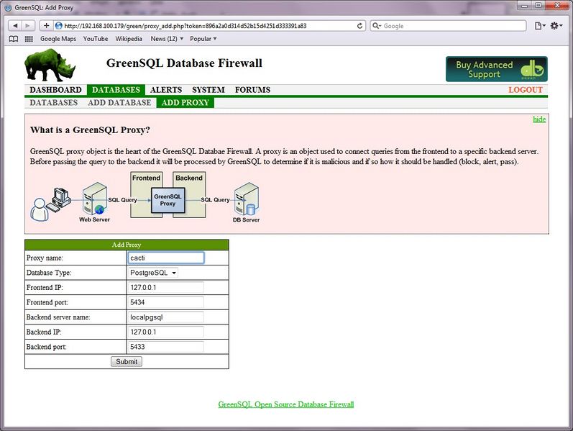This screenshot has height=431, width=573.
Task: Click the 'What is a GreenSQL Proxy?' heading
Action: point(90,130)
